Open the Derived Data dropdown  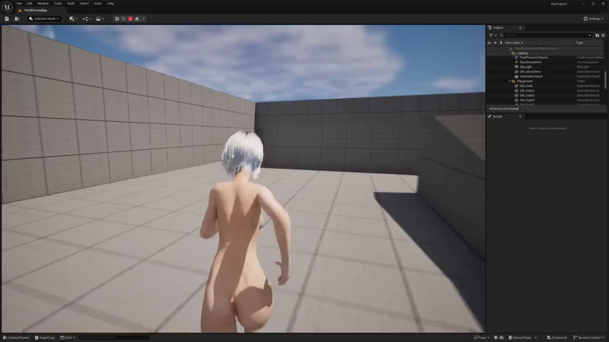click(x=521, y=337)
